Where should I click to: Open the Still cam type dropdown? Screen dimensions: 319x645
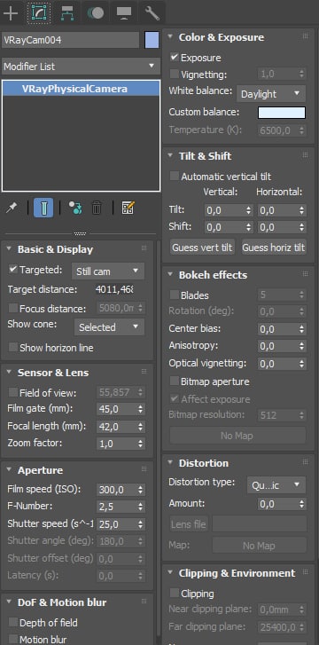[108, 271]
